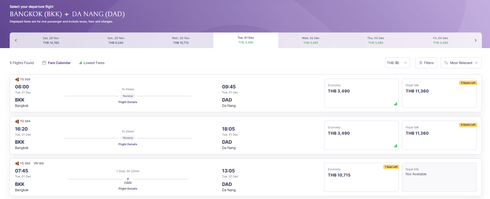
Task: Click the green Lowest Fares triangle icon
Action: tap(80, 63)
